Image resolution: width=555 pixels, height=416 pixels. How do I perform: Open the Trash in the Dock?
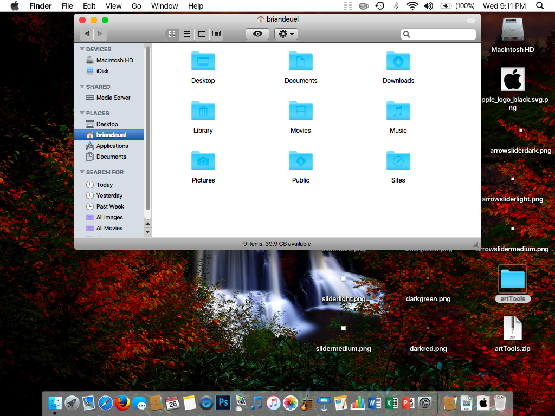(500, 402)
